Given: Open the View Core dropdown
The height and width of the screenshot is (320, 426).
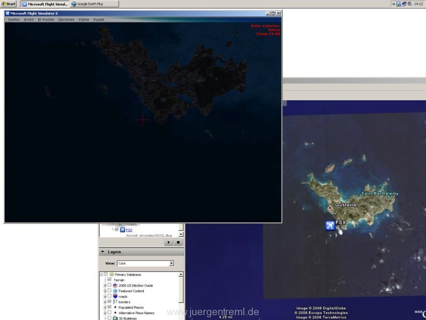Looking at the screenshot, I should click(145, 263).
